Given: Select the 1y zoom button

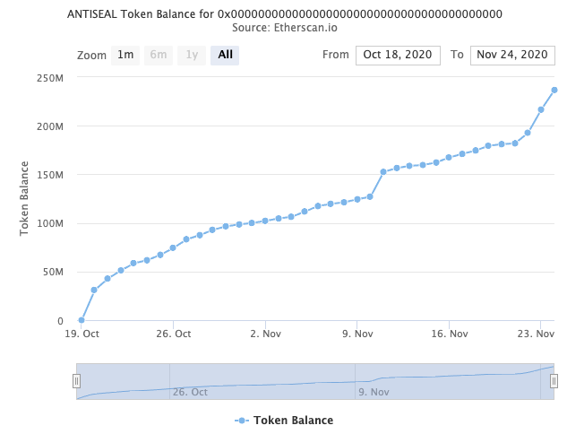Looking at the screenshot, I should (192, 55).
